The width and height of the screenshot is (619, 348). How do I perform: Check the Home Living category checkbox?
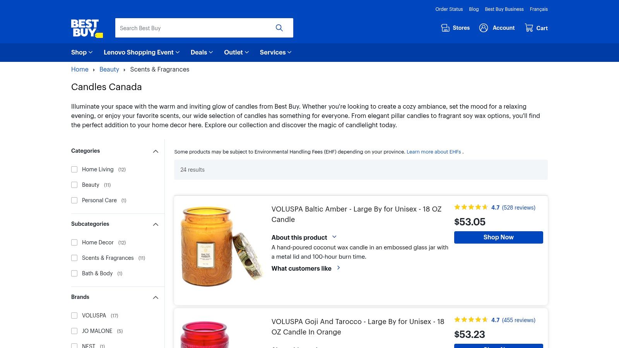[x=74, y=169]
